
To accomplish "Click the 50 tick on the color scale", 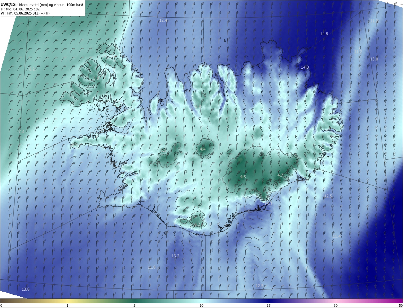I will pos(400,305).
